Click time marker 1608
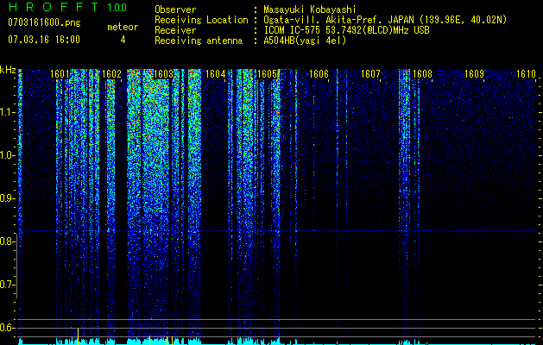Viewport: 543px width, 345px height. tap(422, 74)
